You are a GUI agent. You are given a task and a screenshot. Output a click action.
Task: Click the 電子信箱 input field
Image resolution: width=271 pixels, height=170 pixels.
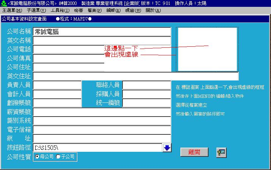coord(102,130)
